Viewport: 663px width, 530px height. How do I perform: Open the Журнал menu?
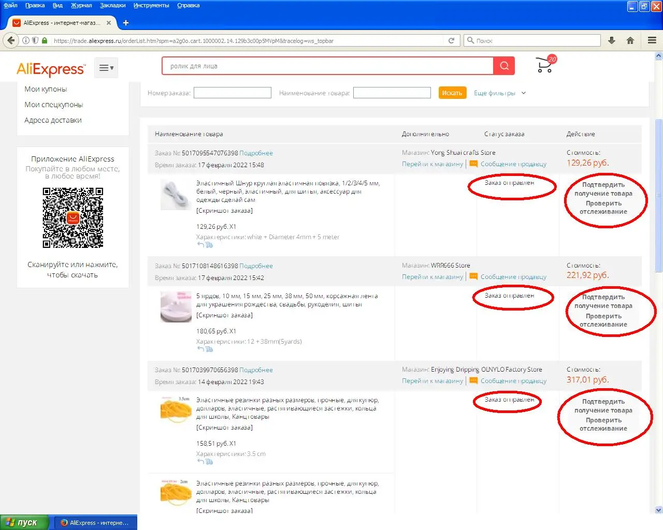pos(81,5)
